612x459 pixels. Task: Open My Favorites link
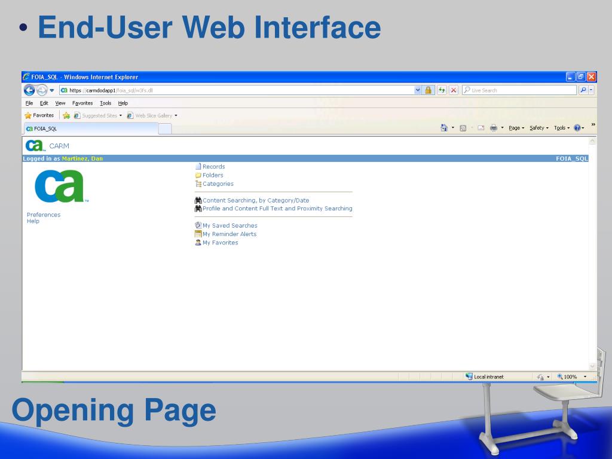(220, 243)
